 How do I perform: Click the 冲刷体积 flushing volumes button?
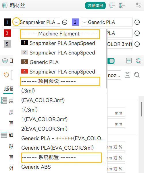pos(95,5)
